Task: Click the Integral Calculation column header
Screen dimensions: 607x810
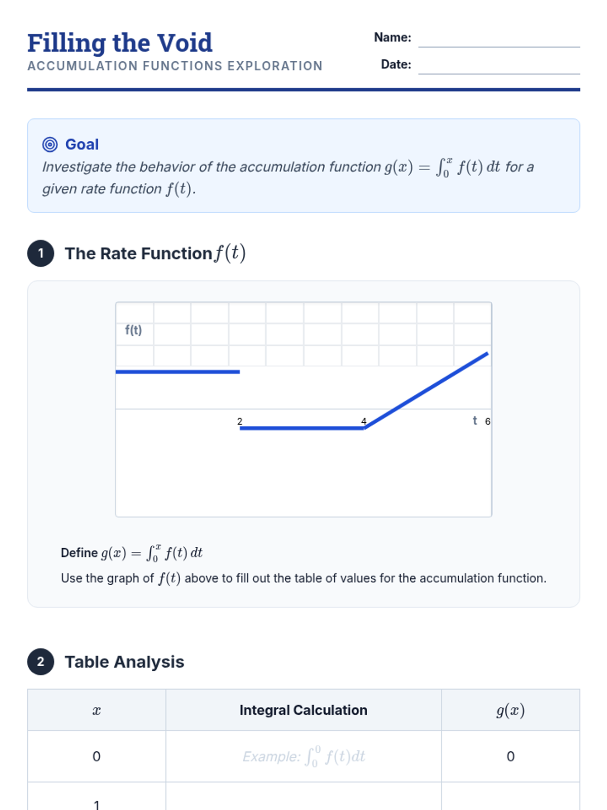Action: pos(303,710)
